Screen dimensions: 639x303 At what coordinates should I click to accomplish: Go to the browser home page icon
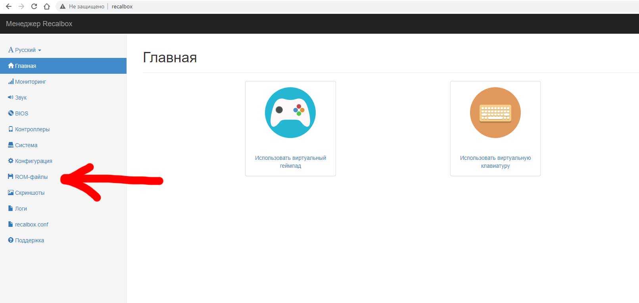point(47,6)
